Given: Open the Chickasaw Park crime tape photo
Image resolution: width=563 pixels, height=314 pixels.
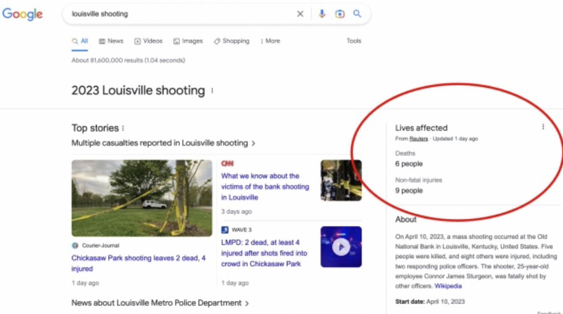Looking at the screenshot, I should coord(142,198).
